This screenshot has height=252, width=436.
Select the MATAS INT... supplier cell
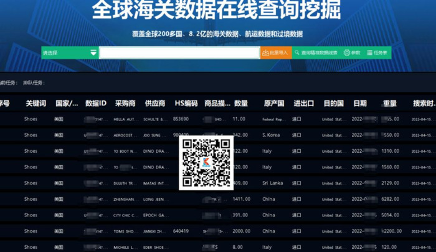coord(156,183)
